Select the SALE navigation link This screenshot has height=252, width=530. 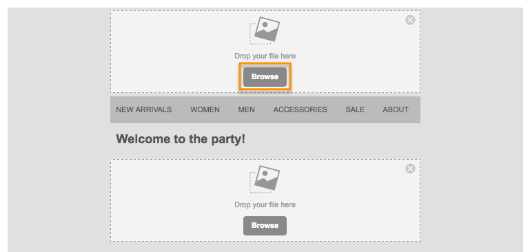coord(355,109)
